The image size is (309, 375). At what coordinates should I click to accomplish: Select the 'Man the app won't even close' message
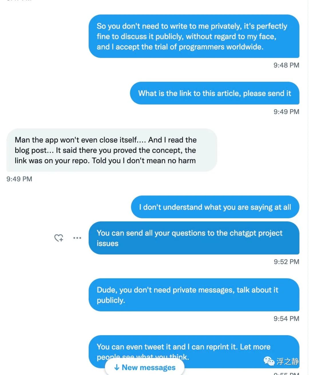coord(112,150)
